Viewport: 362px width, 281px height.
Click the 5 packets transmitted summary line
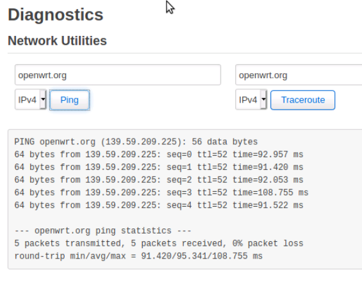159,243
